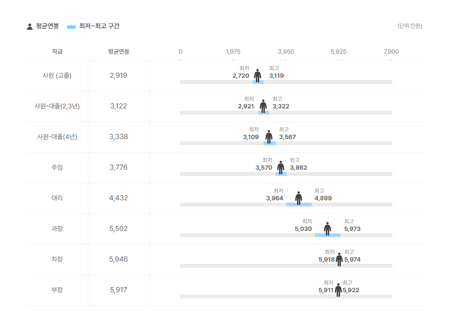The image size is (450, 328).
Task: Click the 최고 value 4,899 label
Action: point(323,198)
